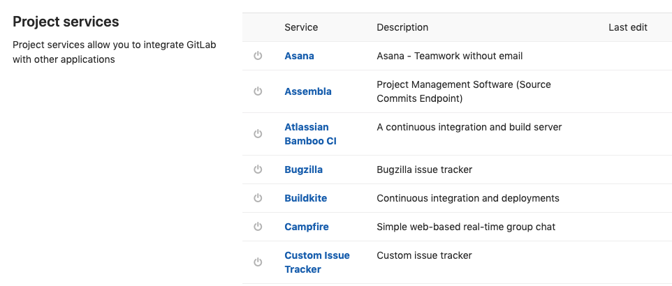Viewport: 672px width, 286px height.
Task: Click the Service column header
Action: coord(301,27)
